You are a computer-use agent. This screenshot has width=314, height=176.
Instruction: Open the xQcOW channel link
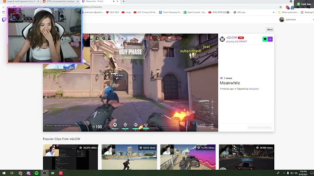coord(232,37)
